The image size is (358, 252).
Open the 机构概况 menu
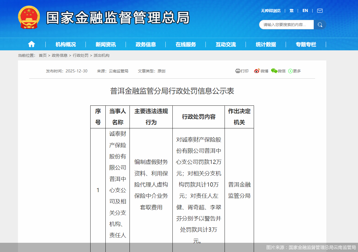click(x=65, y=44)
